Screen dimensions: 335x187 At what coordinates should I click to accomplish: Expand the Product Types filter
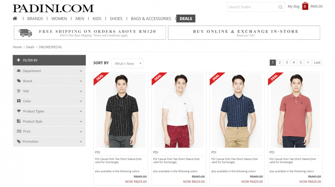(49, 111)
